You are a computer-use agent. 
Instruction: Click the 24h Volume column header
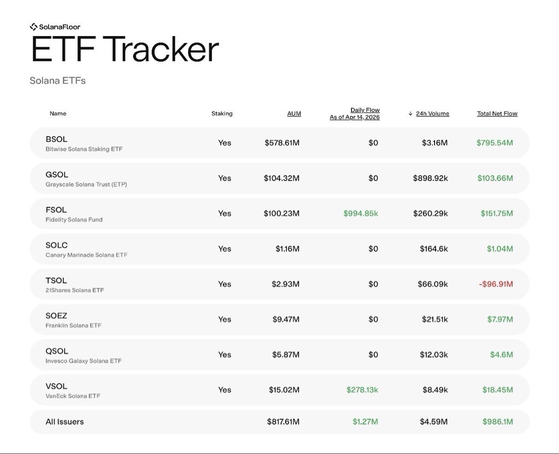[x=432, y=114]
